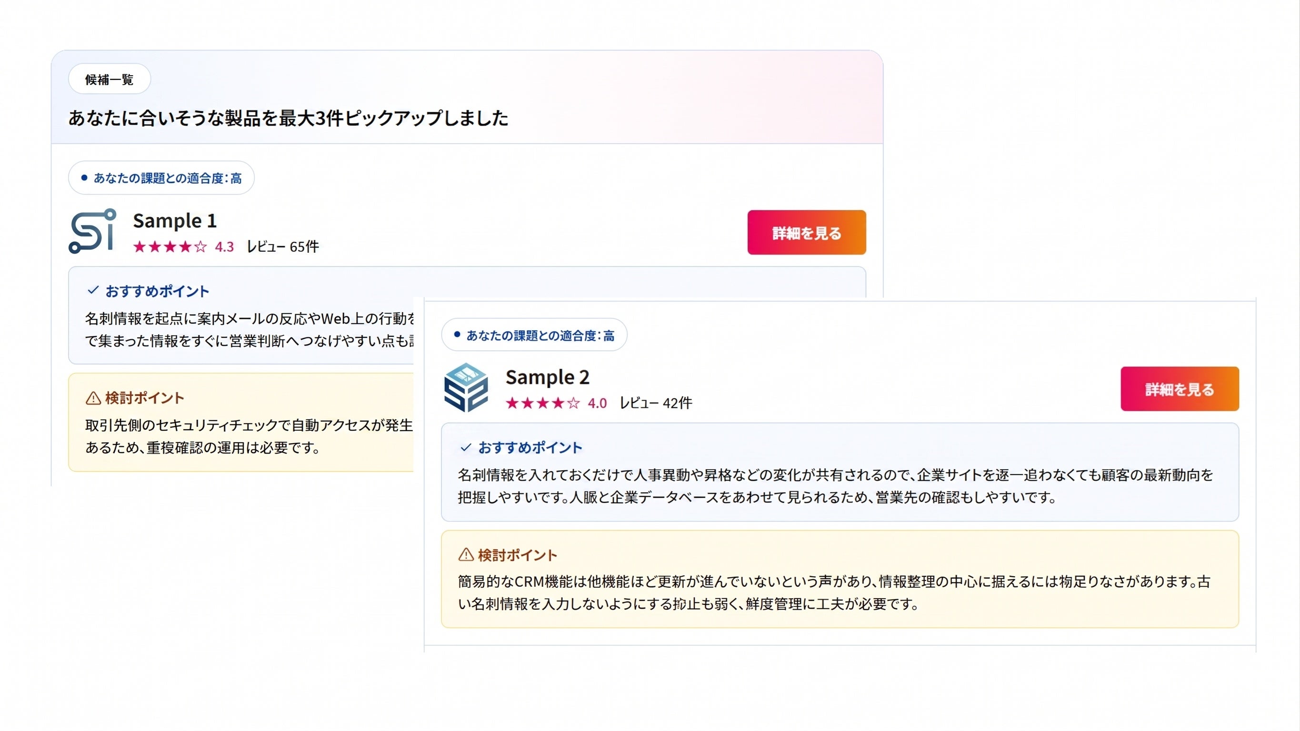Click the warning triangle icon in Sample 2's 検討ポイント
The height and width of the screenshot is (731, 1300).
pos(466,555)
